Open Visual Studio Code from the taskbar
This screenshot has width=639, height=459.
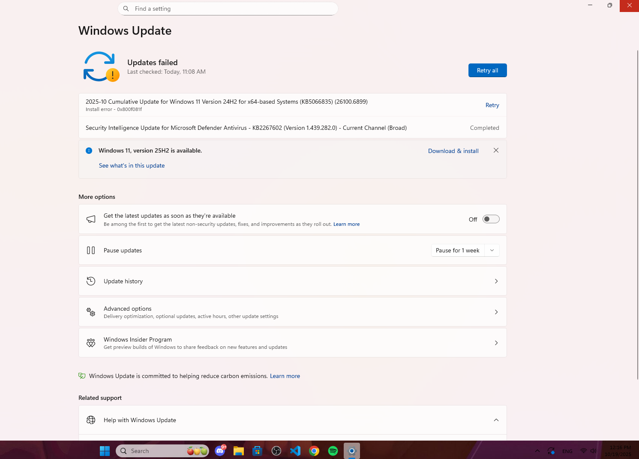coord(295,451)
